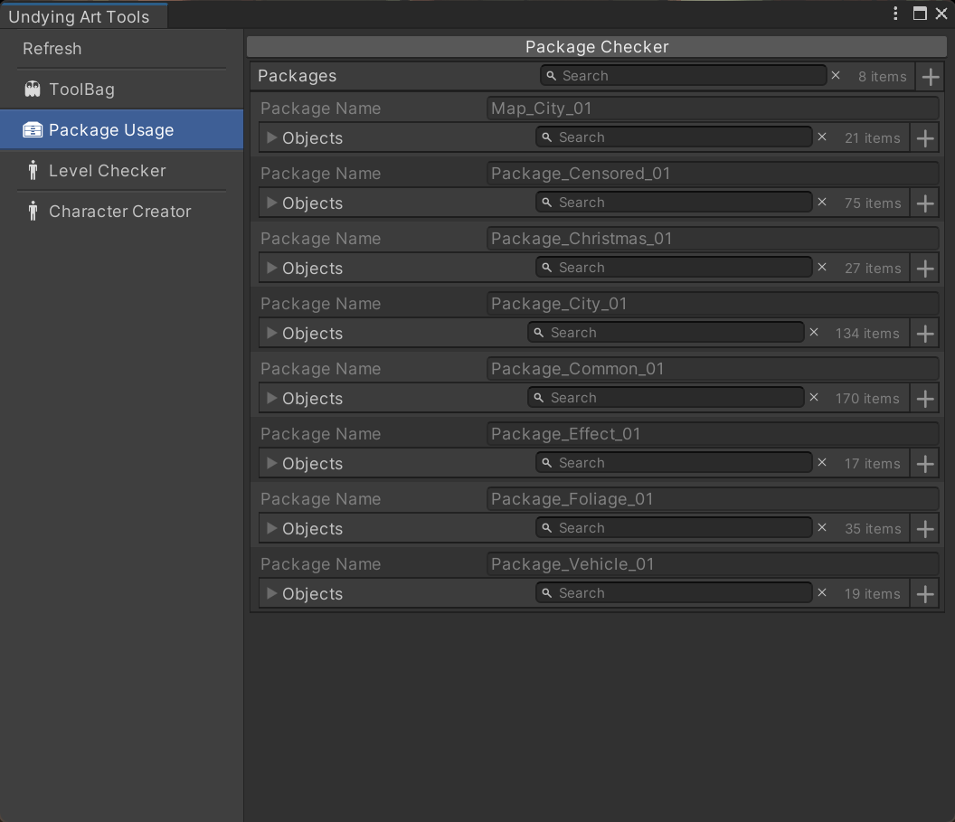Expand the Objects foldout for Package_Effect_01

272,464
